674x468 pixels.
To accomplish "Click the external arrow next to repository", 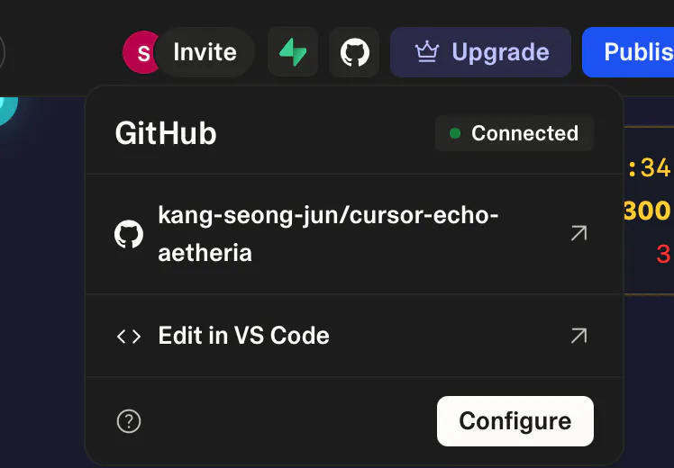I will coord(578,233).
